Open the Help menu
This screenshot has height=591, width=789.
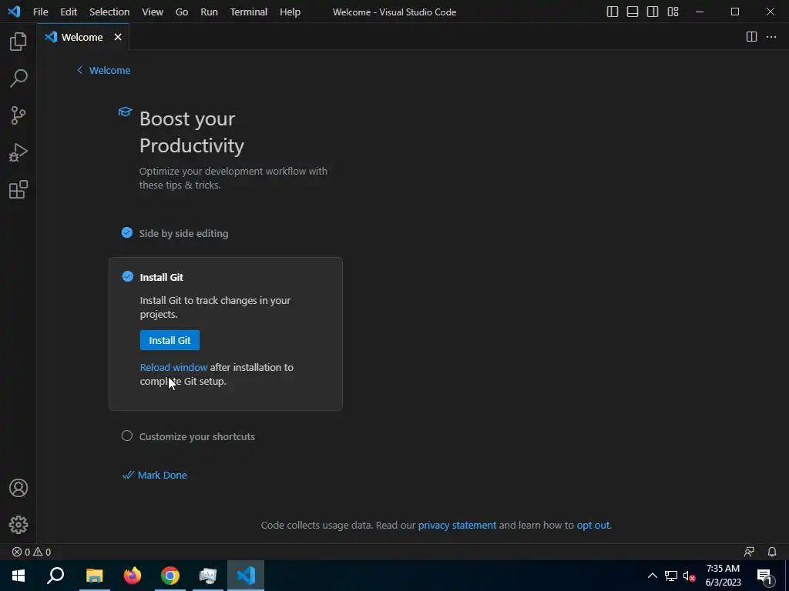[x=290, y=12]
